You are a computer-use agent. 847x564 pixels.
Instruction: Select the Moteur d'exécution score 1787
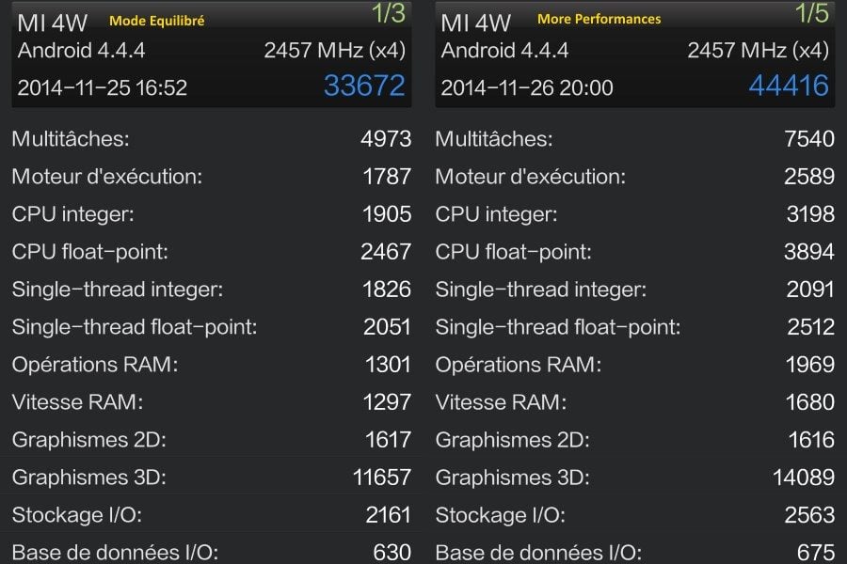[387, 177]
